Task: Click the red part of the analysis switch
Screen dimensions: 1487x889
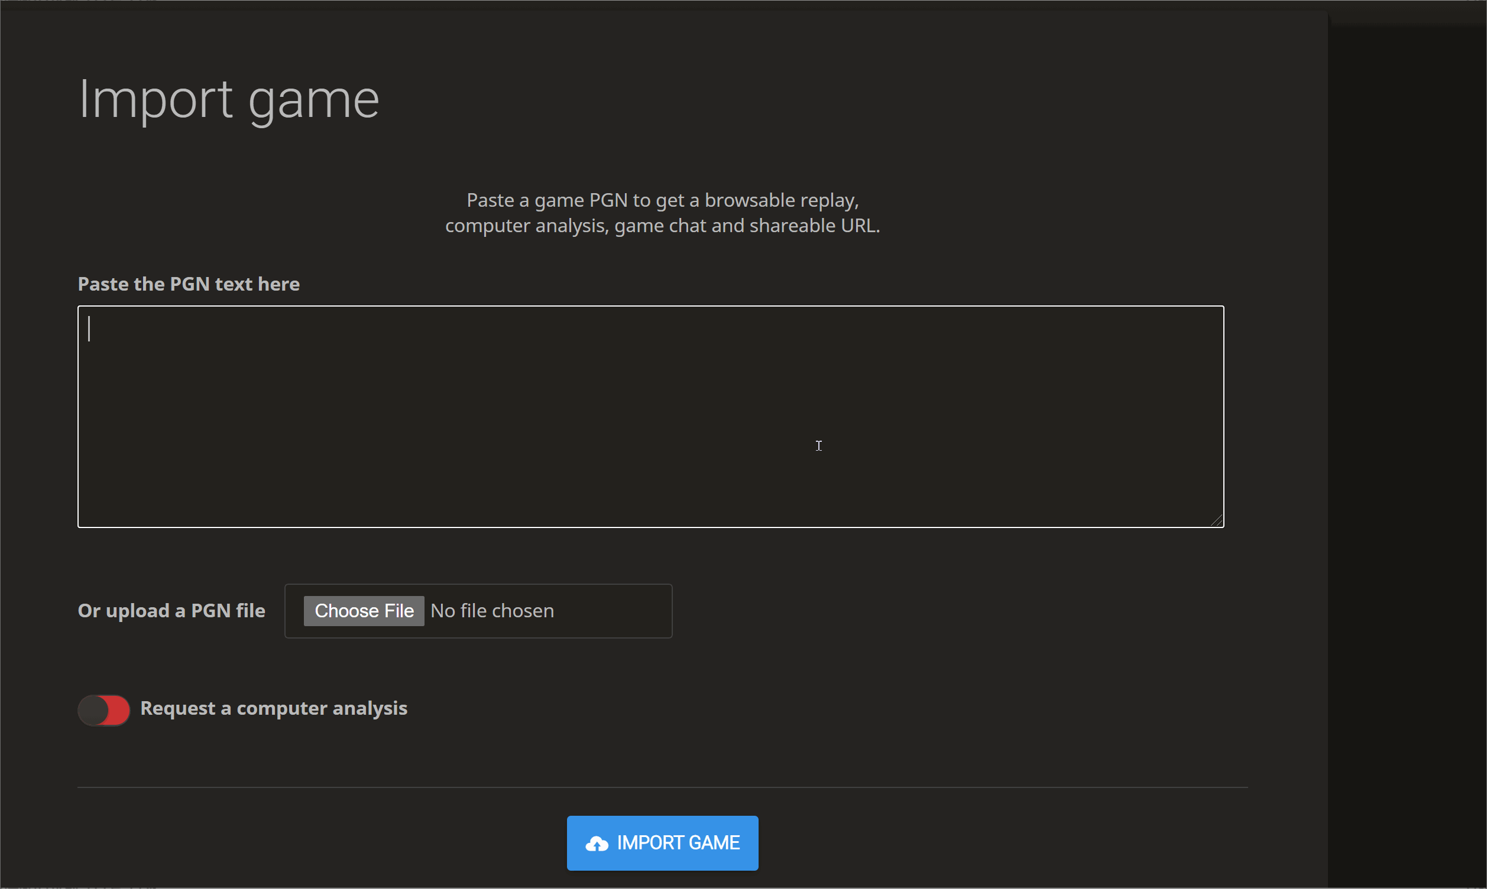Action: 119,711
